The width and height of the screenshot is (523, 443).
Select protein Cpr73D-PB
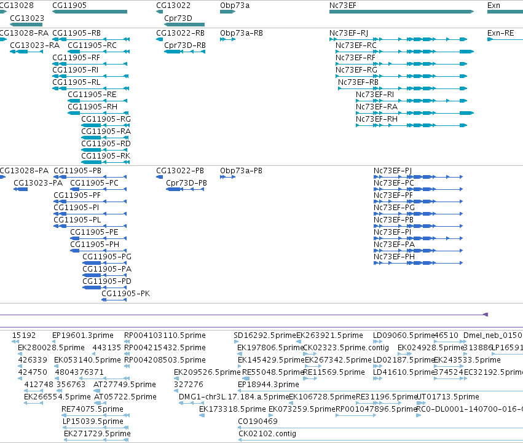coord(185,189)
